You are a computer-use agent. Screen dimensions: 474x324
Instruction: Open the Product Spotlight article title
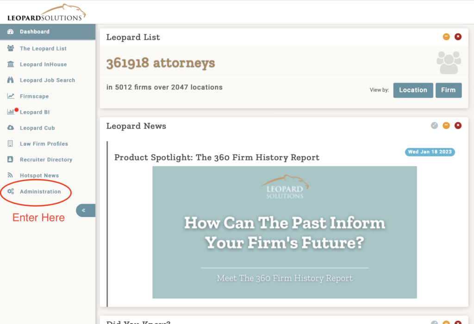217,157
